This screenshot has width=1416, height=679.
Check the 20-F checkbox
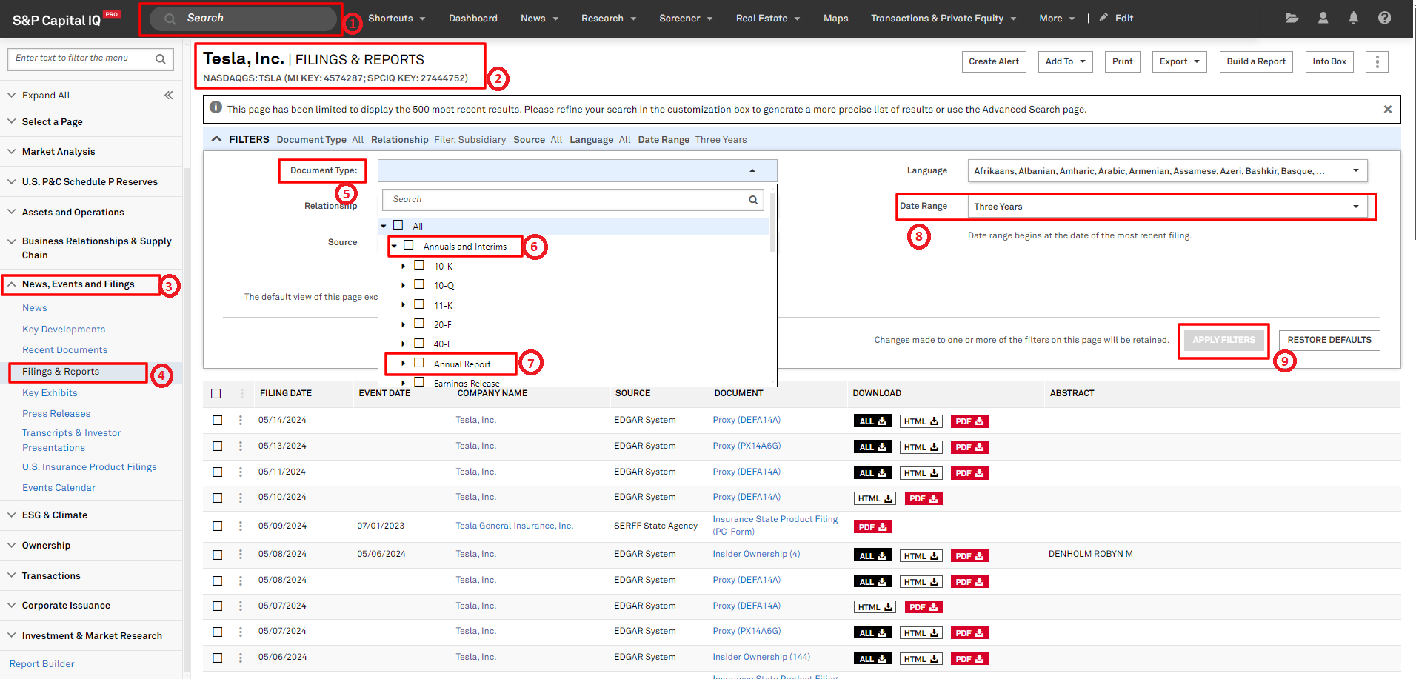click(x=419, y=324)
